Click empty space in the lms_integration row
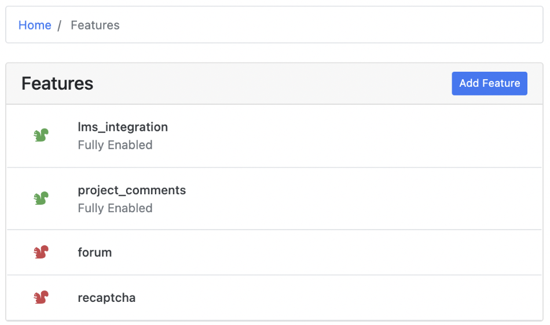 pos(347,136)
